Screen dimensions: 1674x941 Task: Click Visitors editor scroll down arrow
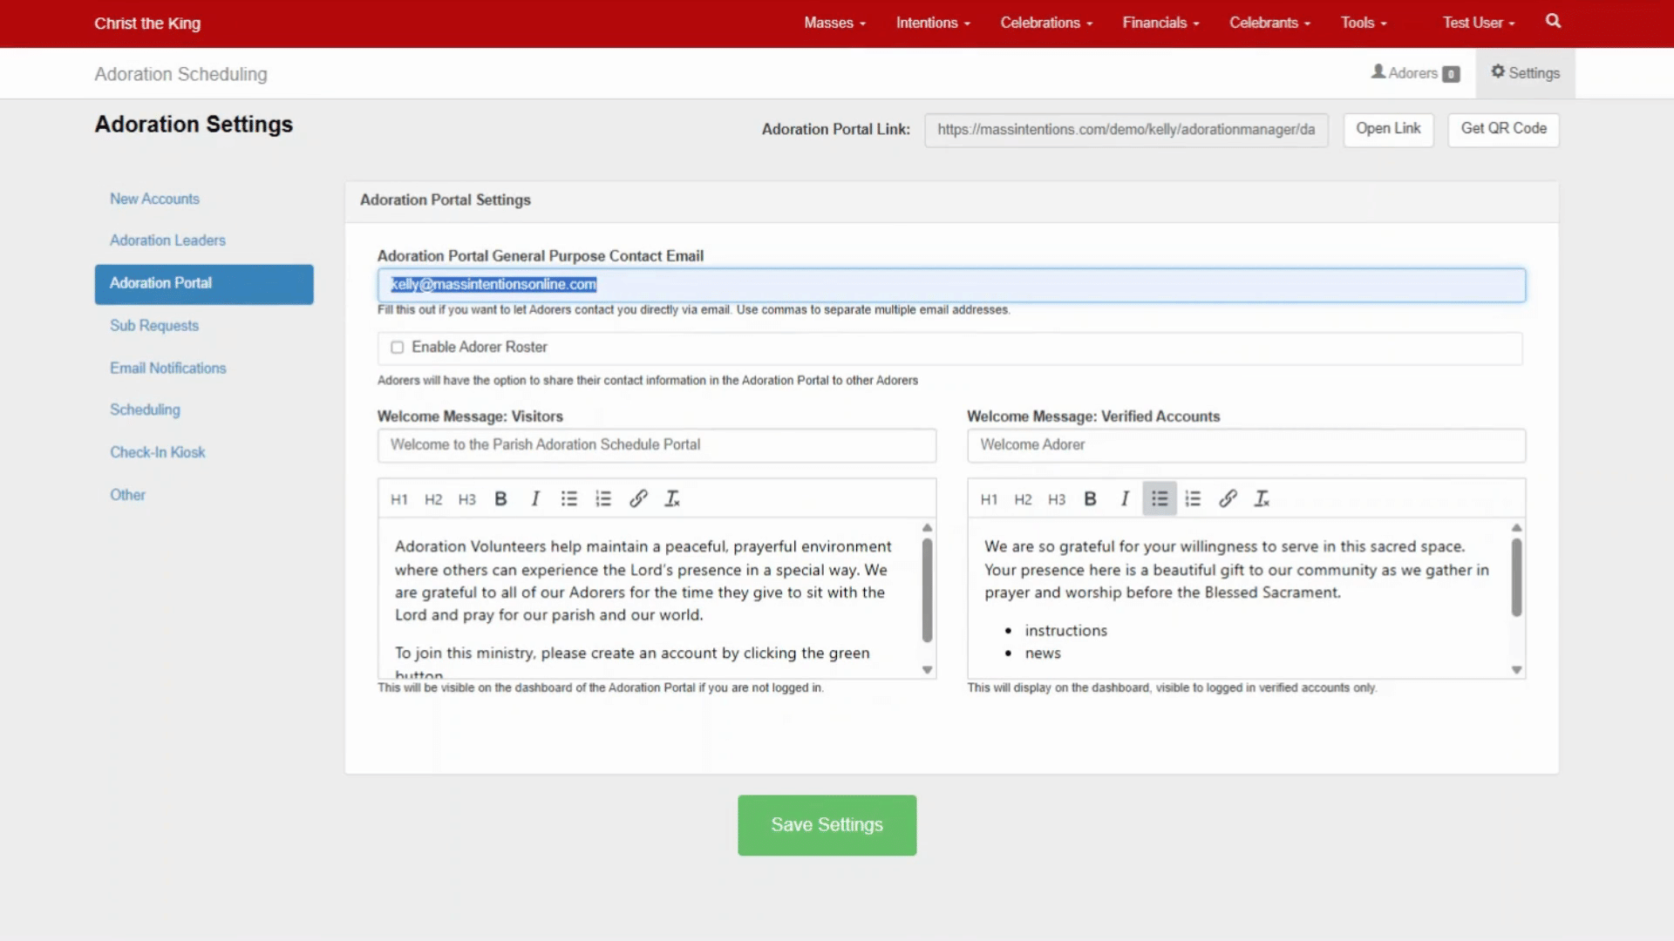click(927, 670)
